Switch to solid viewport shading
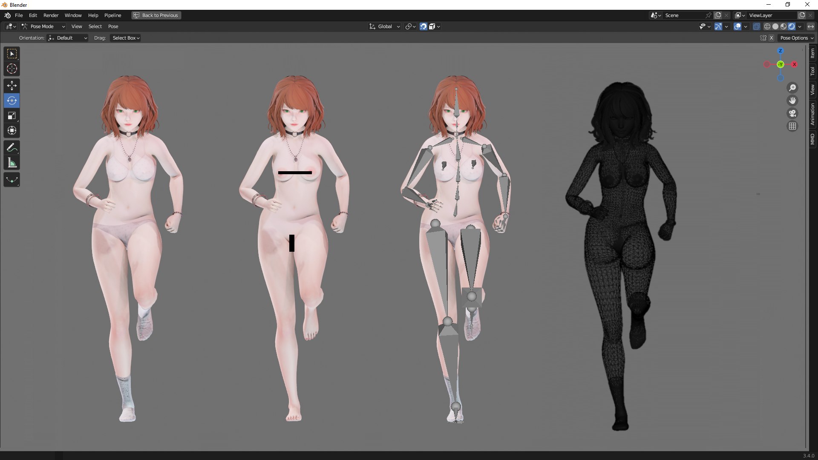This screenshot has width=818, height=460. click(x=775, y=26)
